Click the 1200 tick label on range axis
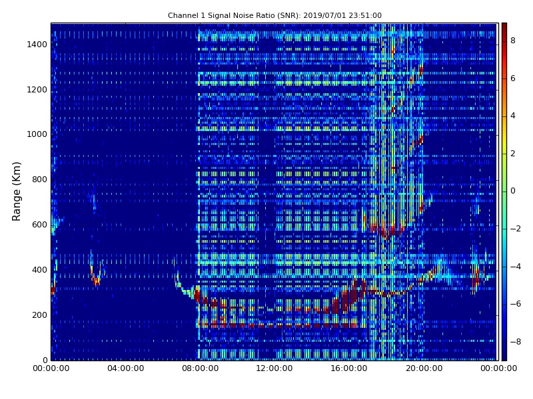Viewport: 533px width, 399px height. click(37, 90)
